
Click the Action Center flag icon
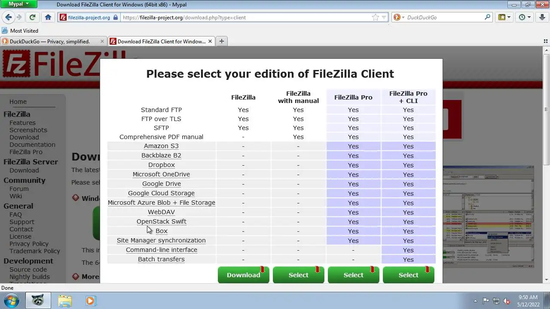pyautogui.click(x=486, y=301)
